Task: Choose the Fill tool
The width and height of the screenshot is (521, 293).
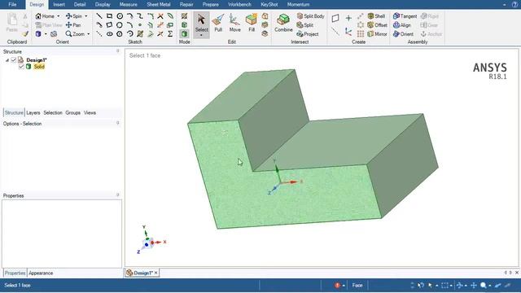Action: pos(252,23)
